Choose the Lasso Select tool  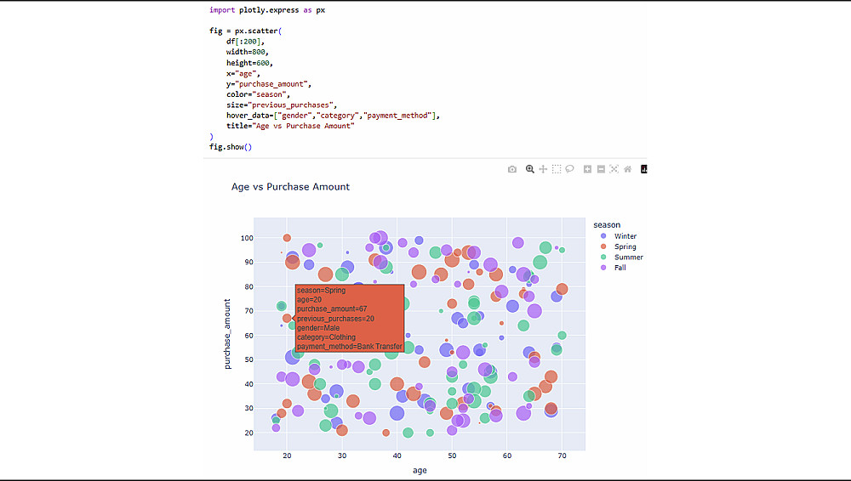coord(570,169)
